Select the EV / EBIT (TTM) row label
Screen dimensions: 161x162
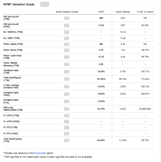click(12, 38)
